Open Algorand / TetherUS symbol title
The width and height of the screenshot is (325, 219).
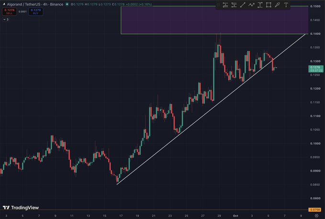tap(35, 4)
